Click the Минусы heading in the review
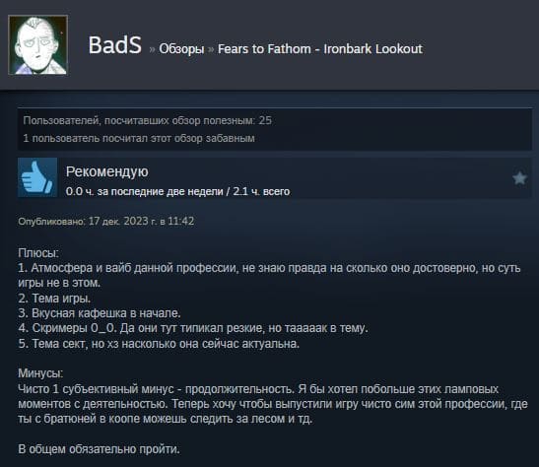539x467 pixels. tap(40, 373)
